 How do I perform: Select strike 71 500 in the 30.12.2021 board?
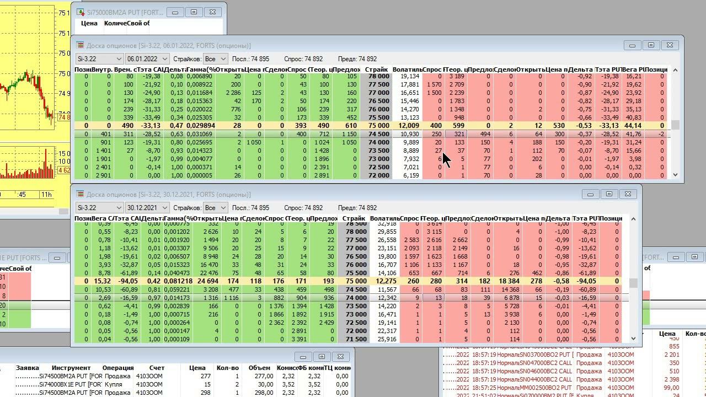click(x=354, y=339)
